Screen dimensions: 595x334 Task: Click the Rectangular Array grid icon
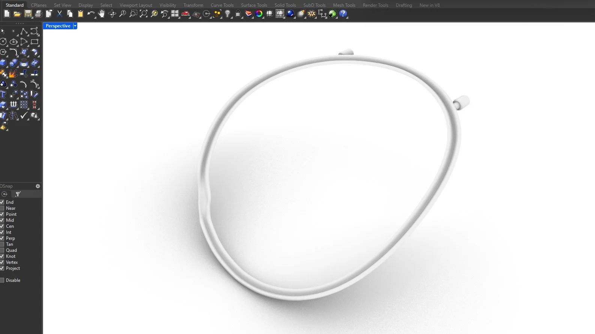(x=24, y=105)
